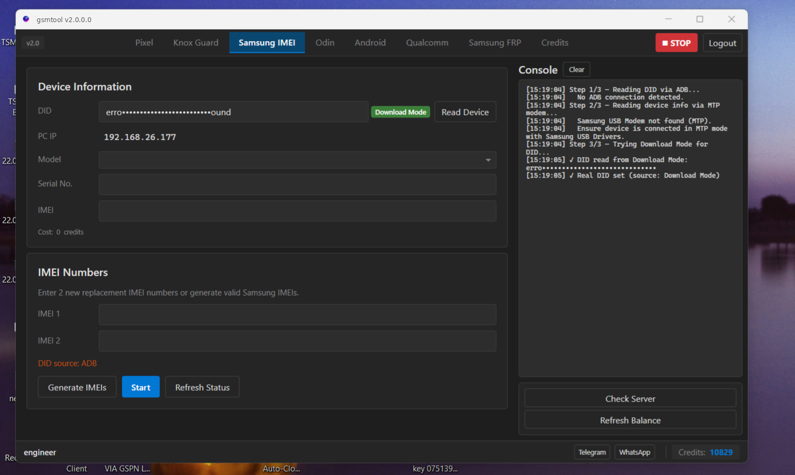Click the Serial No. field

[297, 184]
